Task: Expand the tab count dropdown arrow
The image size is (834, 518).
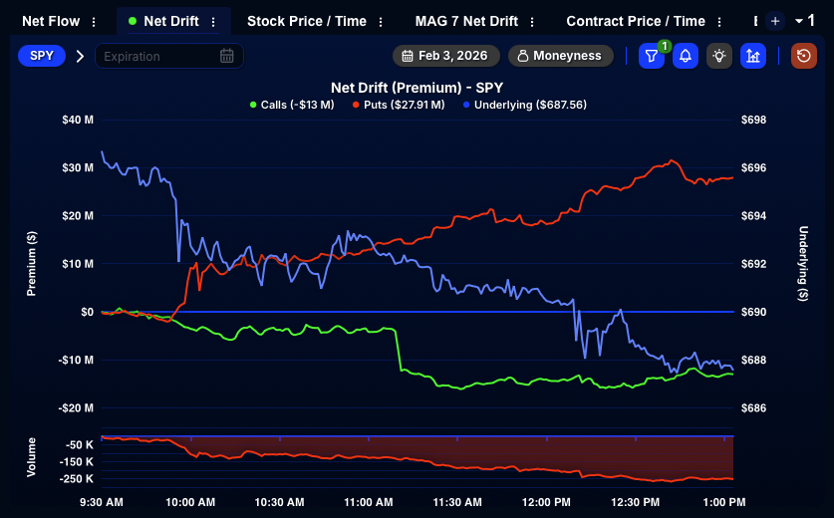Action: 799,21
